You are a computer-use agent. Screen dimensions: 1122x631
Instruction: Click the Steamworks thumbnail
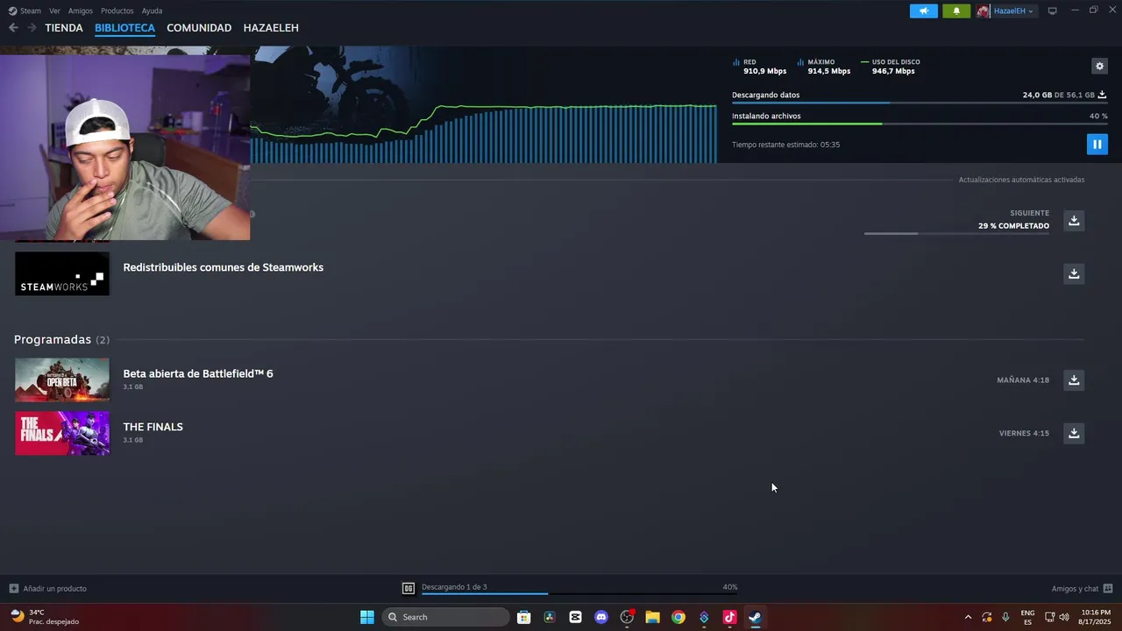pyautogui.click(x=62, y=273)
